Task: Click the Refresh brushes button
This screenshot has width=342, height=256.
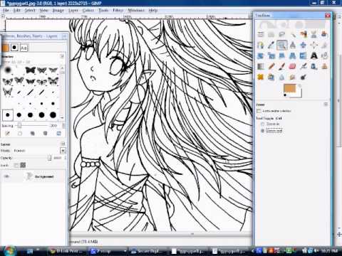Action: coord(58,134)
